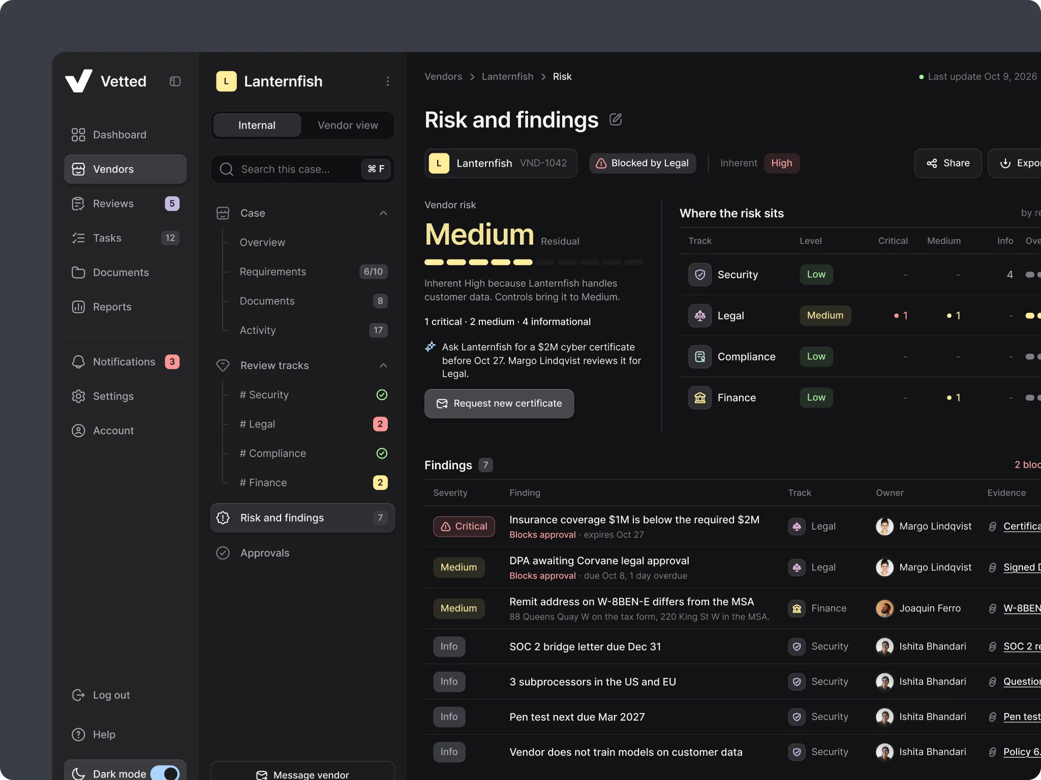Image resolution: width=1041 pixels, height=780 pixels.
Task: Open Settings gear item
Action: coord(125,396)
